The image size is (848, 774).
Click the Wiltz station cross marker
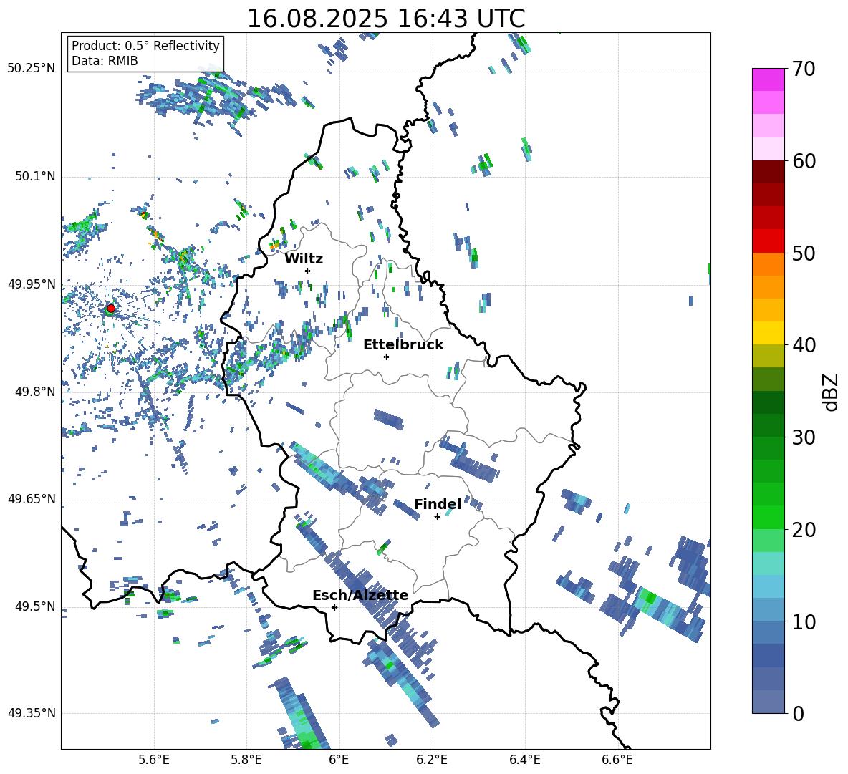click(308, 271)
